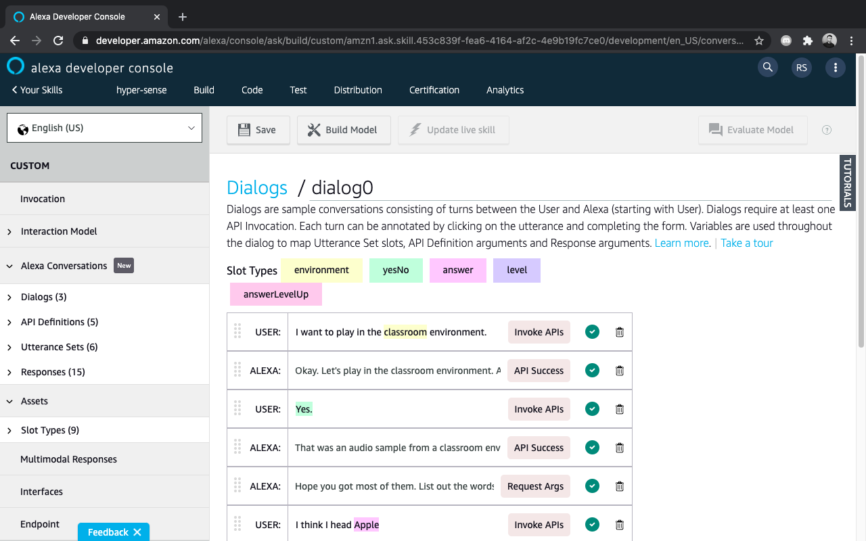Bookmark this page with the star icon

759,41
